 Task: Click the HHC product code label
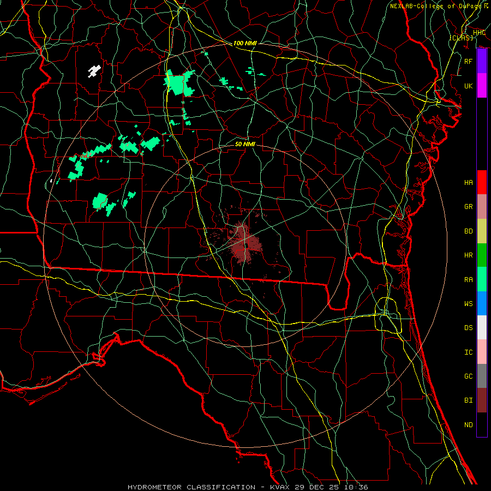coord(479,33)
